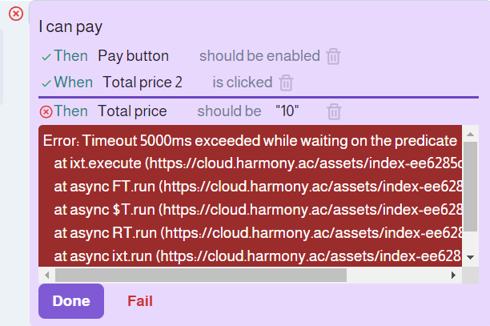Viewport: 490px width, 326px height.
Task: Click the green checkmark beside Then Pay button
Action: [46, 57]
